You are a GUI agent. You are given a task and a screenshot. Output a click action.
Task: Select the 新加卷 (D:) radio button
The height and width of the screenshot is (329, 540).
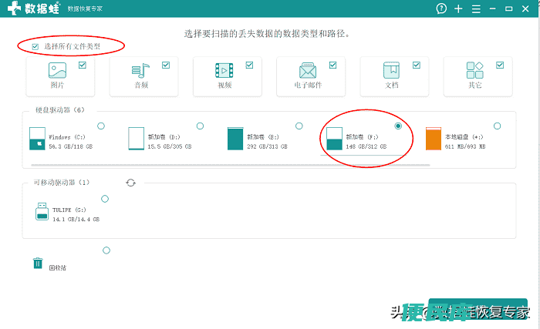(200, 126)
